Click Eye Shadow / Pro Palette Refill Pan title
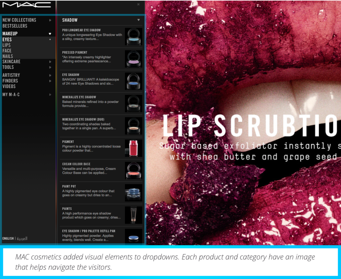The image size is (341, 279). point(89,231)
